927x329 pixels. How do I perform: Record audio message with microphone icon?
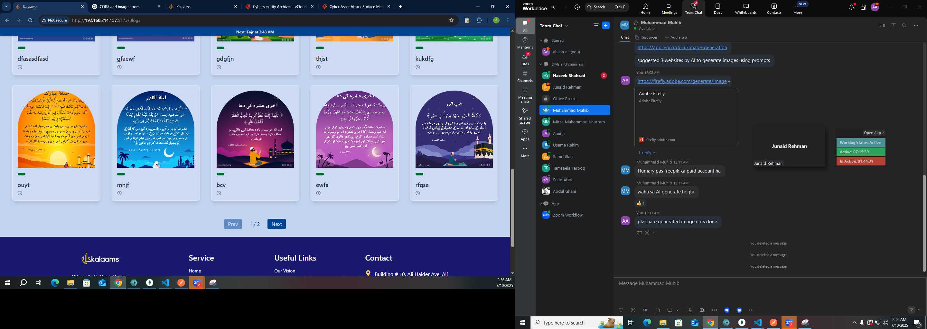690,310
